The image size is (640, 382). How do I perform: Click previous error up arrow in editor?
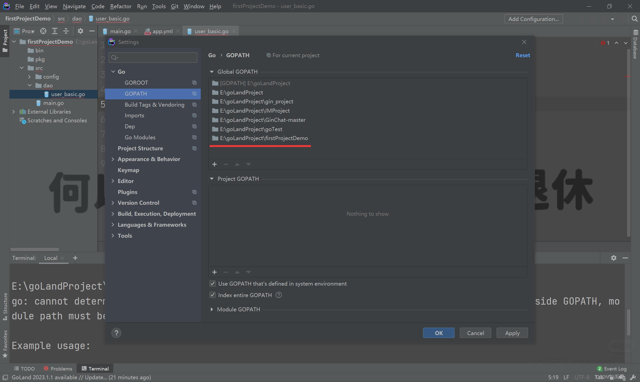click(x=616, y=43)
